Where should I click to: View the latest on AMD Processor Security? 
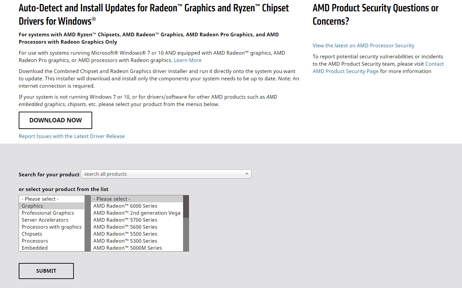[x=363, y=46]
